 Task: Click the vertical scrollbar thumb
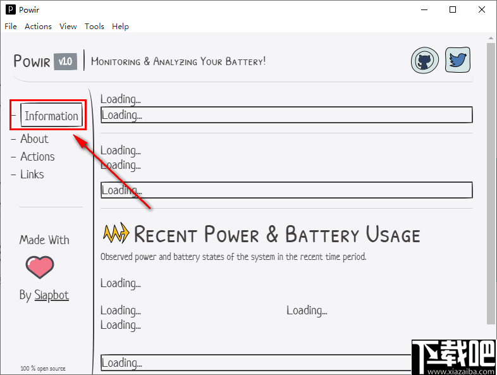click(x=490, y=183)
